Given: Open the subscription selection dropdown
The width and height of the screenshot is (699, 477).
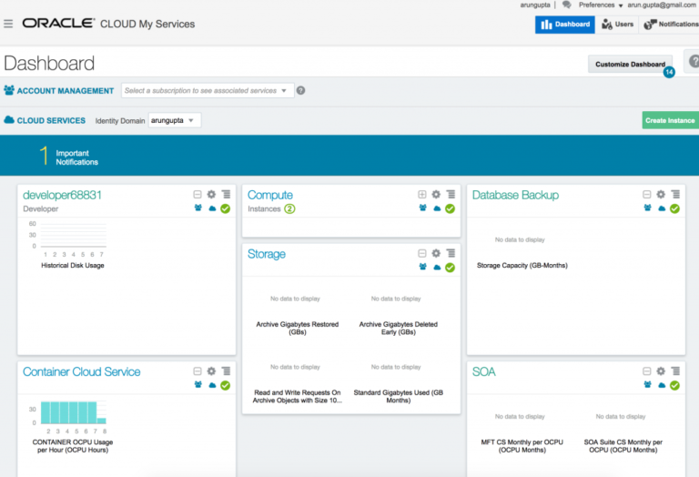Looking at the screenshot, I should click(208, 90).
